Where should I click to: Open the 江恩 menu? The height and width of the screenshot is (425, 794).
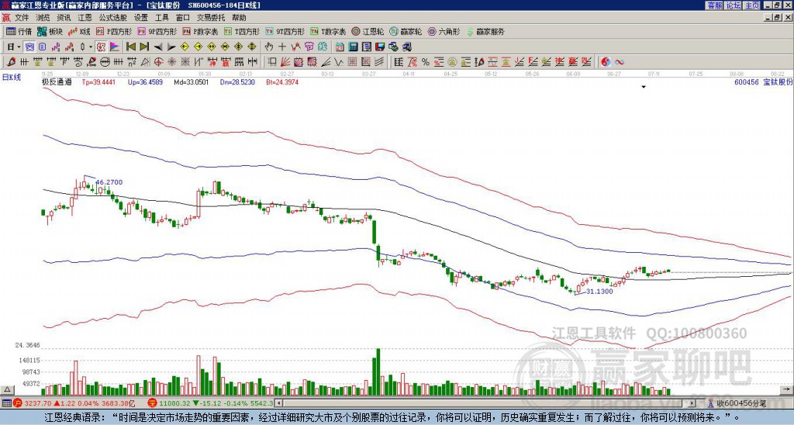point(85,18)
